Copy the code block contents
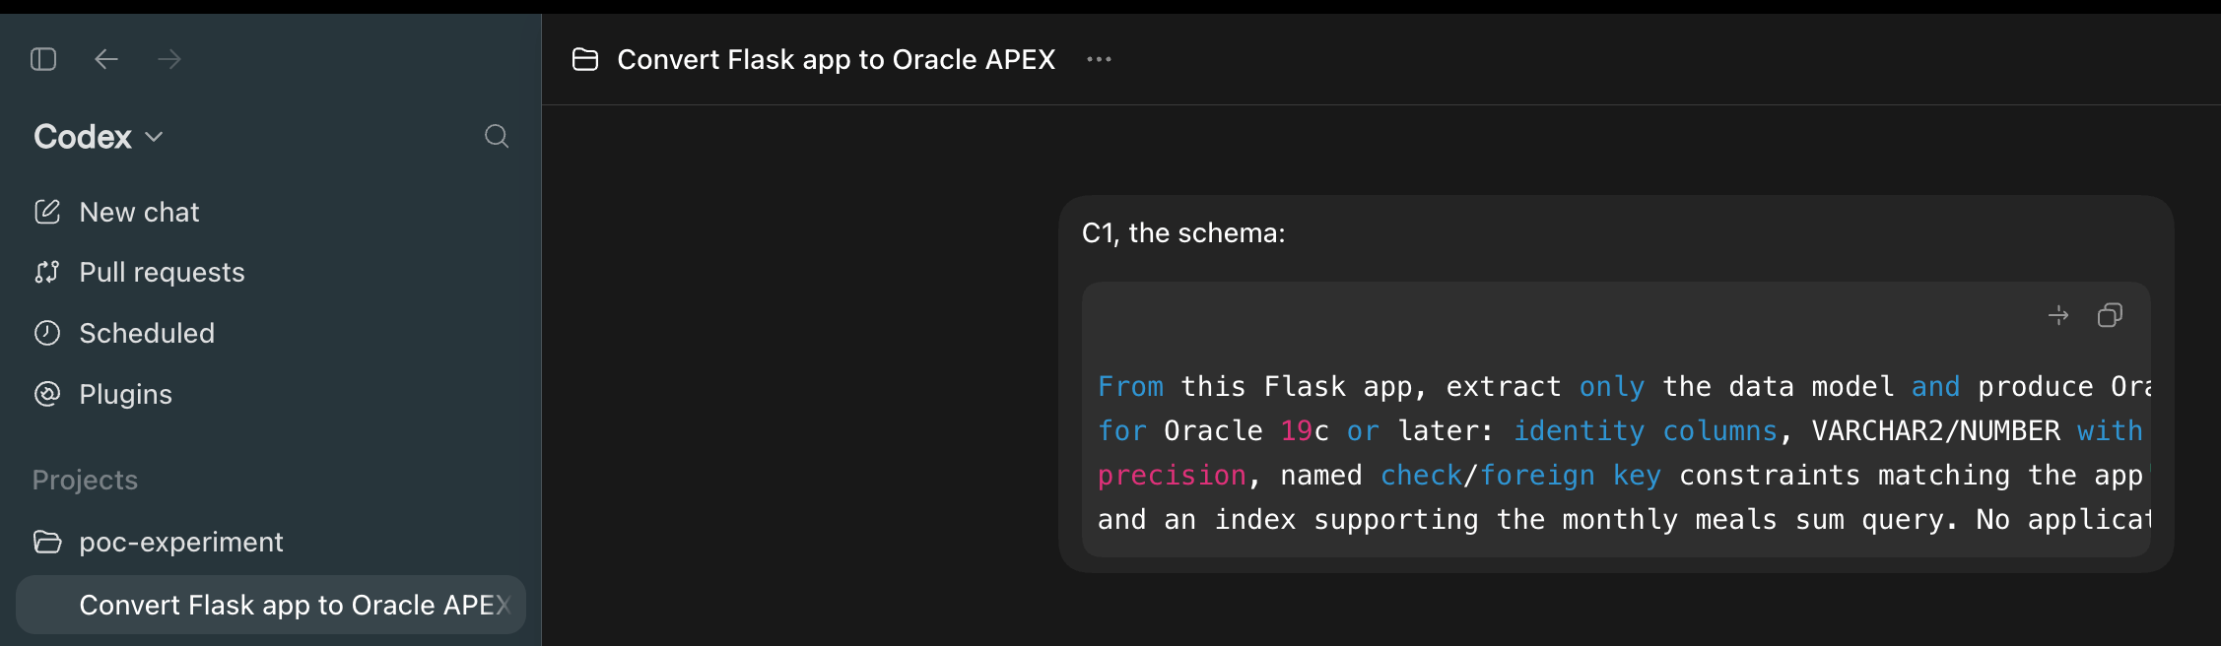This screenshot has width=2221, height=646. click(2110, 315)
